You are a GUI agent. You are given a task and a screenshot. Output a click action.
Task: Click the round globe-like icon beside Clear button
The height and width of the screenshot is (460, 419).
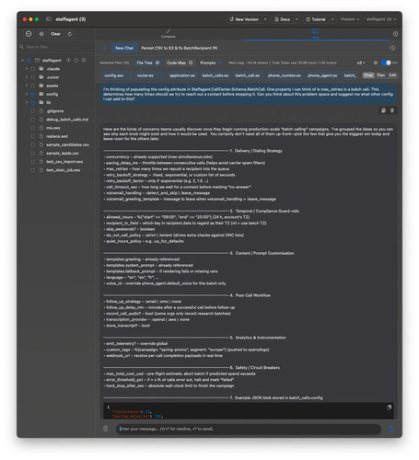41,34
